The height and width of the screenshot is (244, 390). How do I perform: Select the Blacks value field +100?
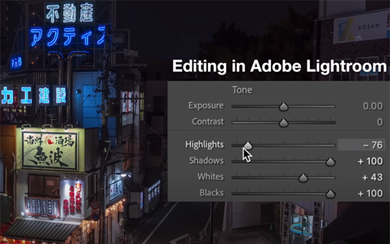[370, 193]
